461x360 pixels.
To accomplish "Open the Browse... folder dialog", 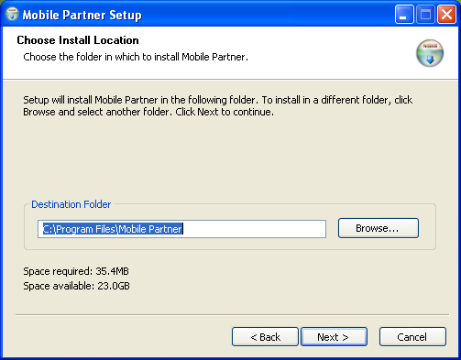I will [x=379, y=228].
